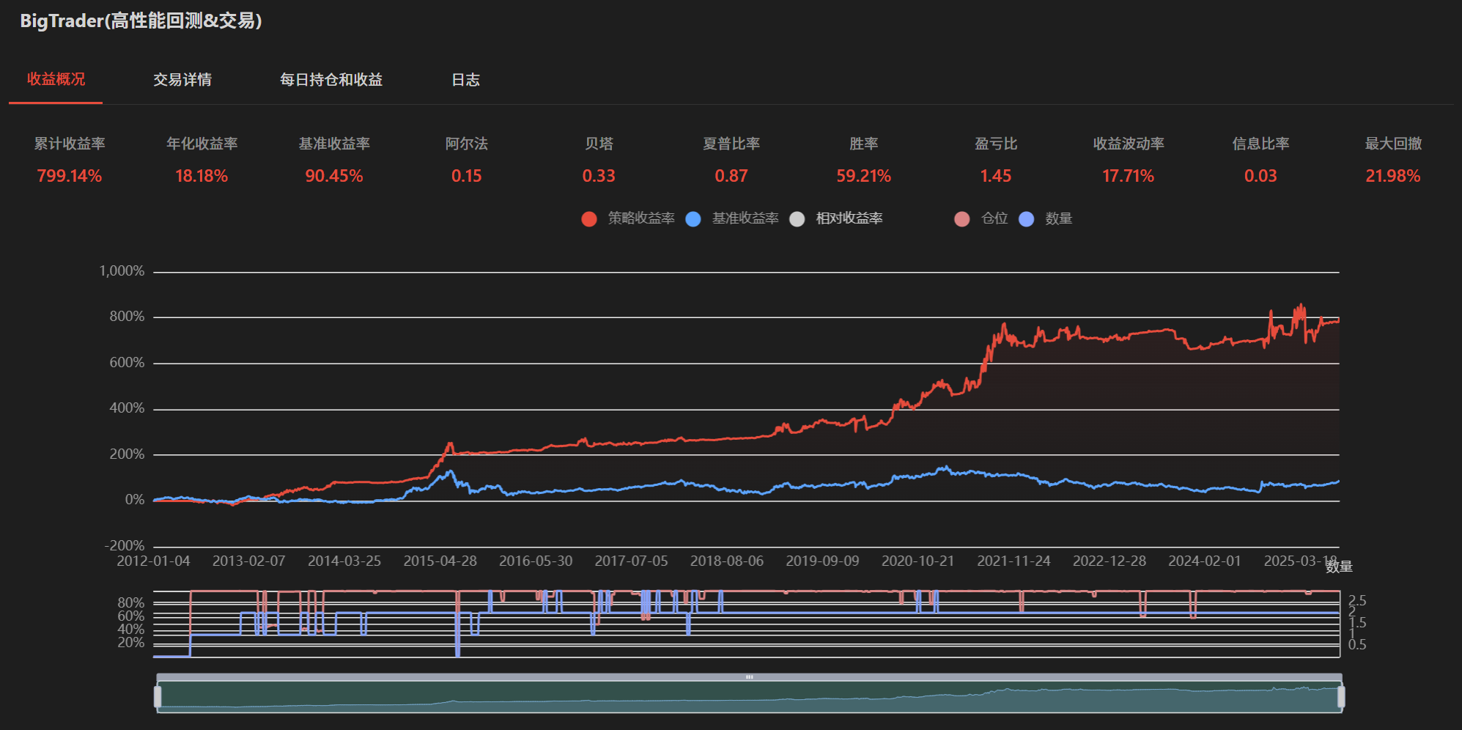Click the left handle of the zoom slider
Viewport: 1462px width, 730px height.
click(x=158, y=697)
